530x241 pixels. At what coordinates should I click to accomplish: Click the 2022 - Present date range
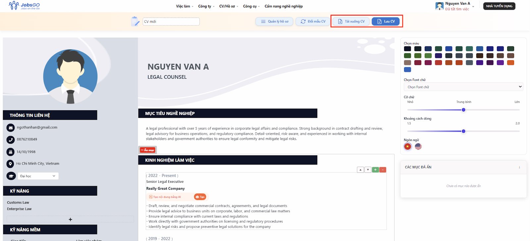coord(162,176)
